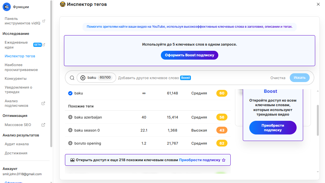325x183 pixels.
Task: Click the results list vertical scrollbar
Action: (318, 120)
